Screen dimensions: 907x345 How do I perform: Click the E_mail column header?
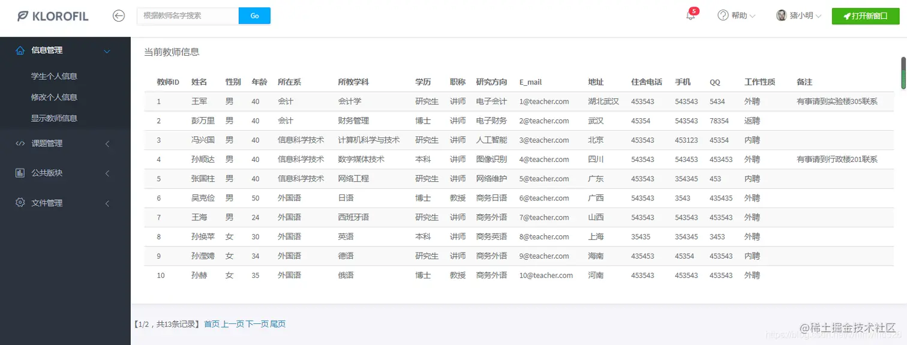click(530, 82)
